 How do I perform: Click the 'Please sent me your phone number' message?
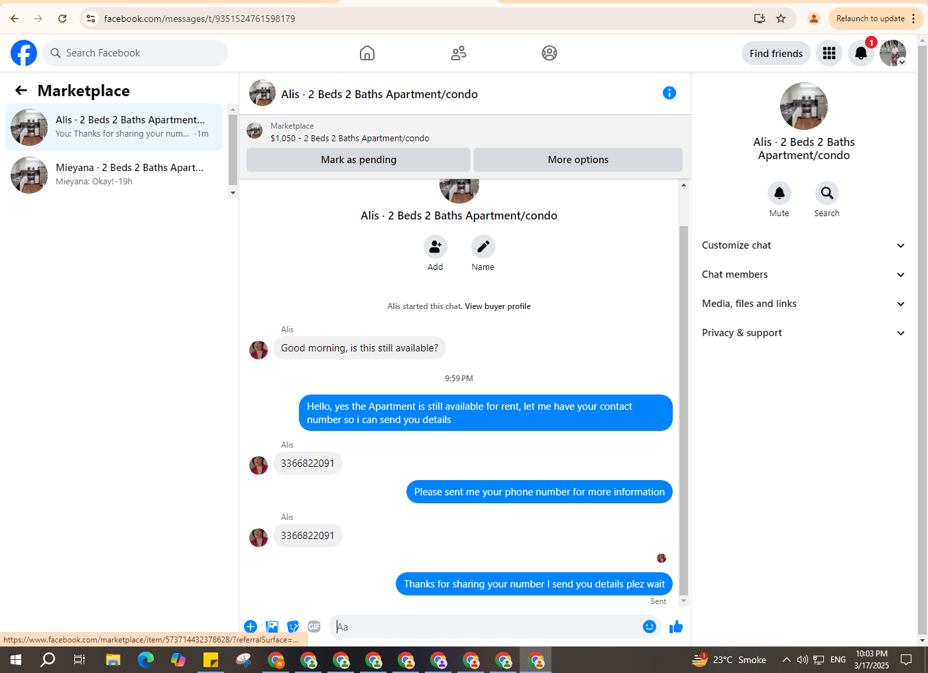click(x=540, y=492)
